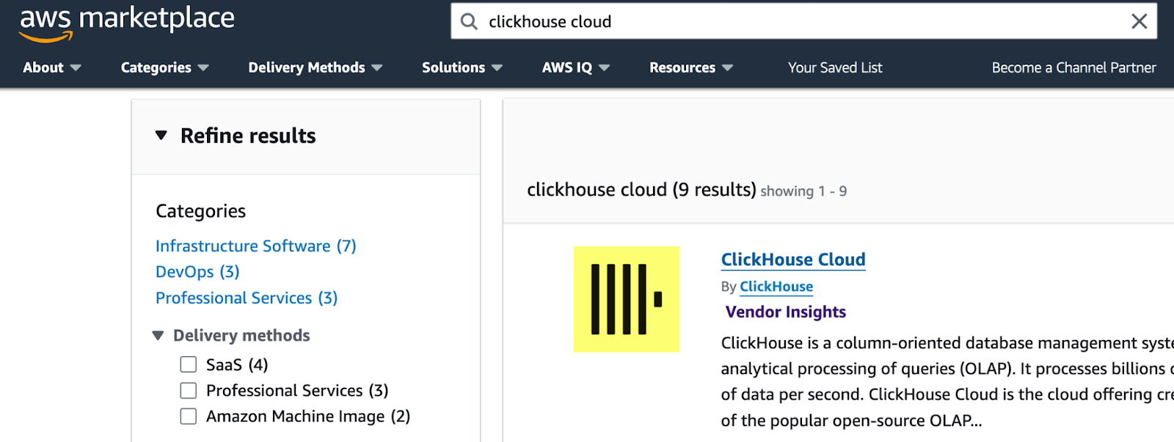Clear the search box with X icon
1174x442 pixels.
[x=1139, y=21]
